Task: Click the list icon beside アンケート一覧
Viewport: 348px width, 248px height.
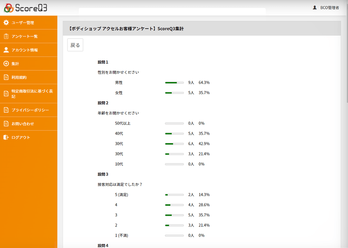Action: (6, 36)
